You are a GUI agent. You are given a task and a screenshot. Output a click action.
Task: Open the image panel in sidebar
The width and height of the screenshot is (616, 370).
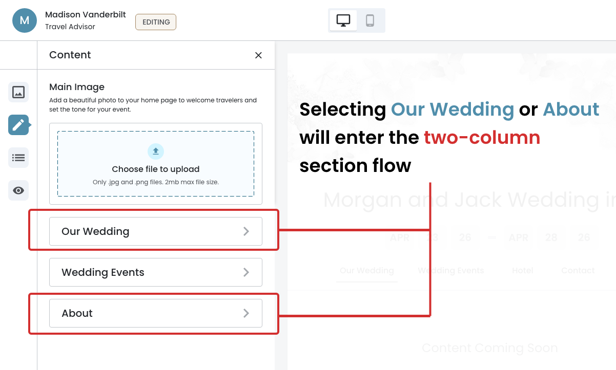tap(18, 92)
